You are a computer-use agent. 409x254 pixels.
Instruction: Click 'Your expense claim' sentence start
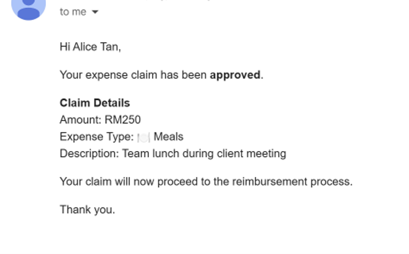tap(108, 75)
